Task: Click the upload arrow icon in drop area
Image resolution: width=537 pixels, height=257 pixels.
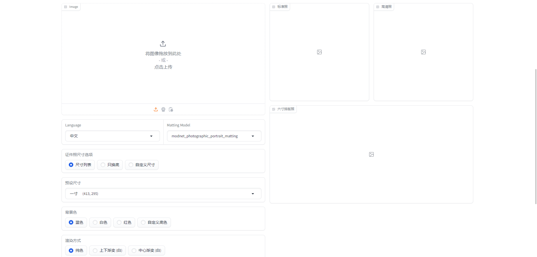Action: tap(163, 44)
